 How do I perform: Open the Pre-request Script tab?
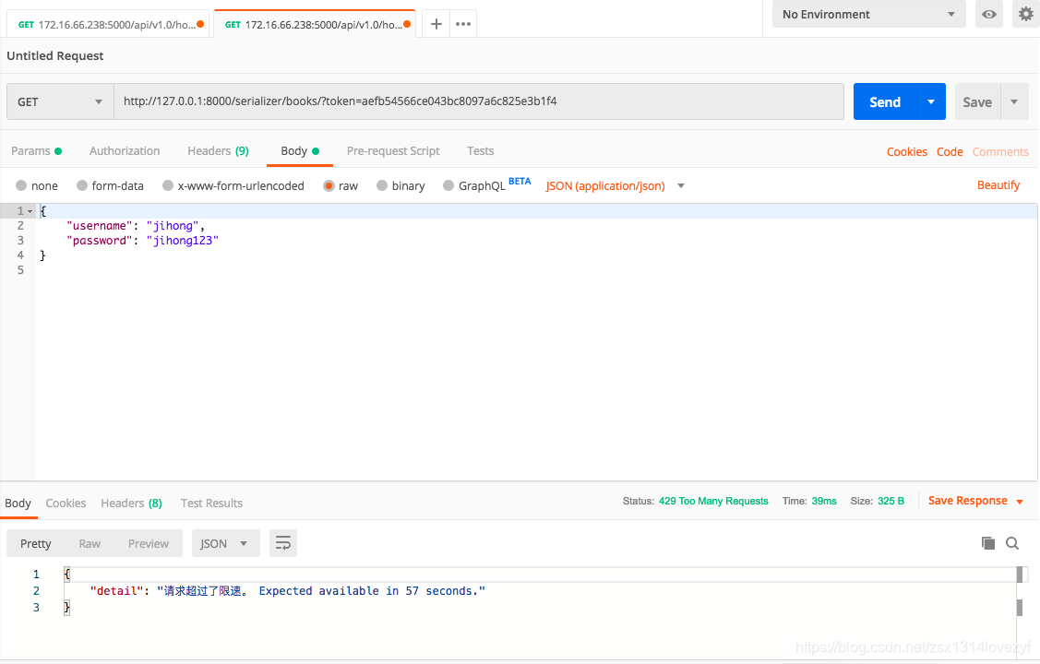tap(393, 151)
